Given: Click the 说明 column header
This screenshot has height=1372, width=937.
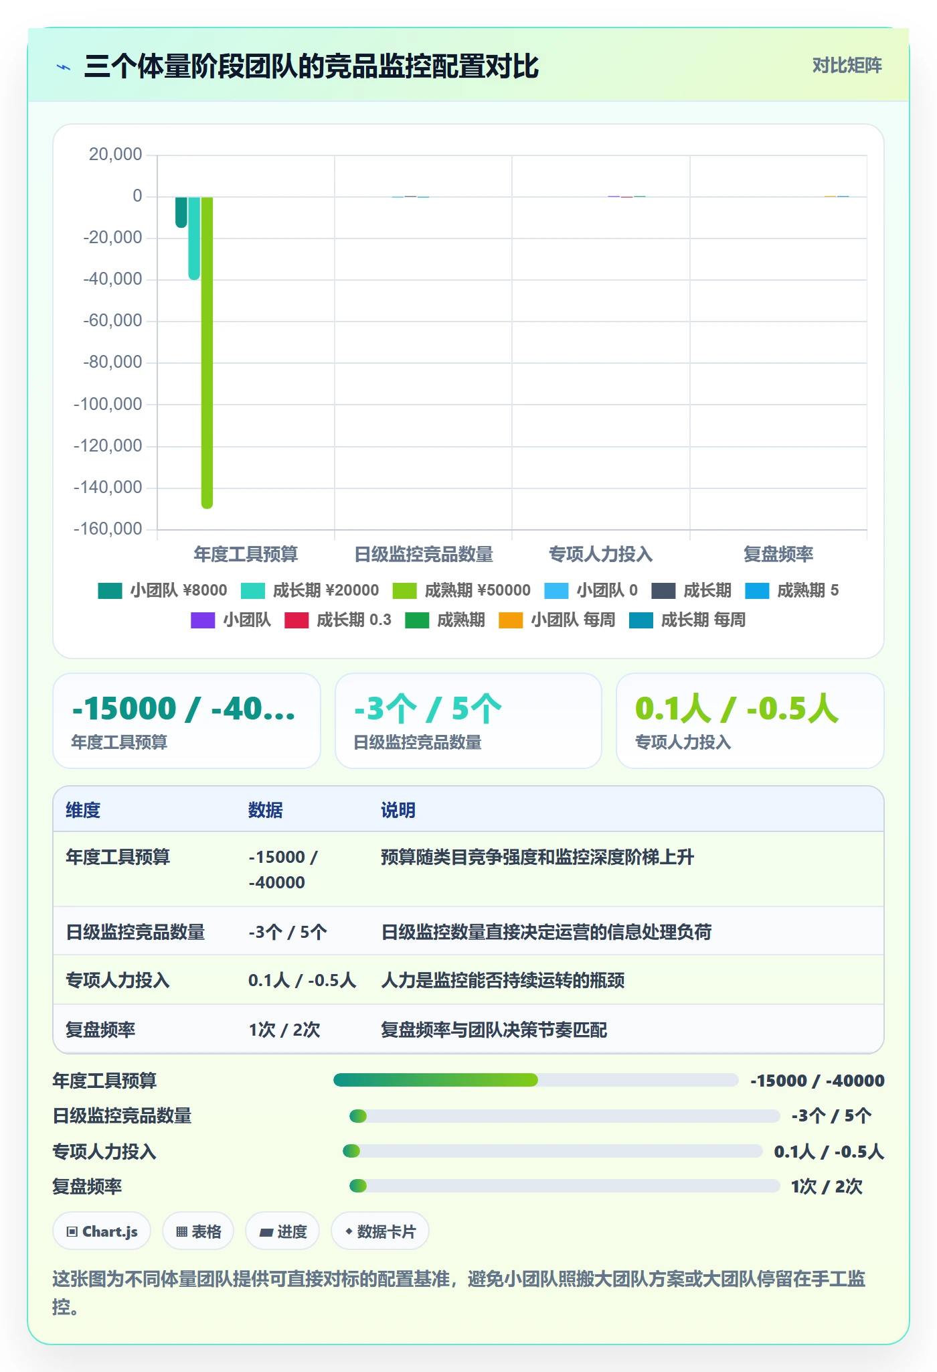Looking at the screenshot, I should pyautogui.click(x=398, y=810).
